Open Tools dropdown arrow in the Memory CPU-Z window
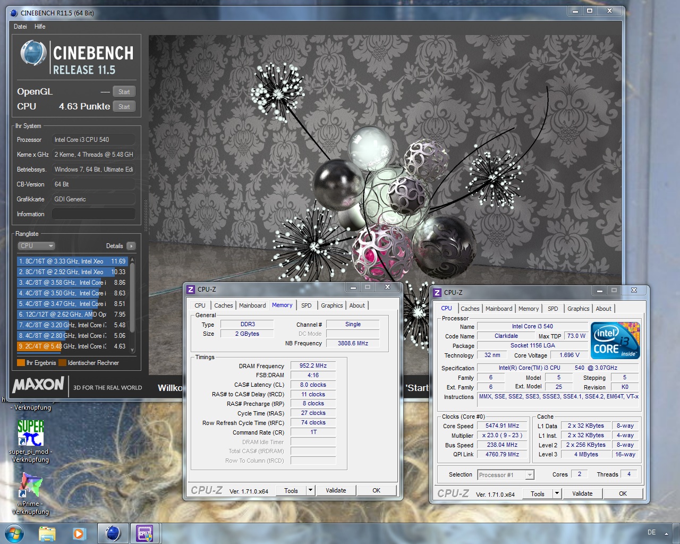The width and height of the screenshot is (680, 544). [310, 490]
